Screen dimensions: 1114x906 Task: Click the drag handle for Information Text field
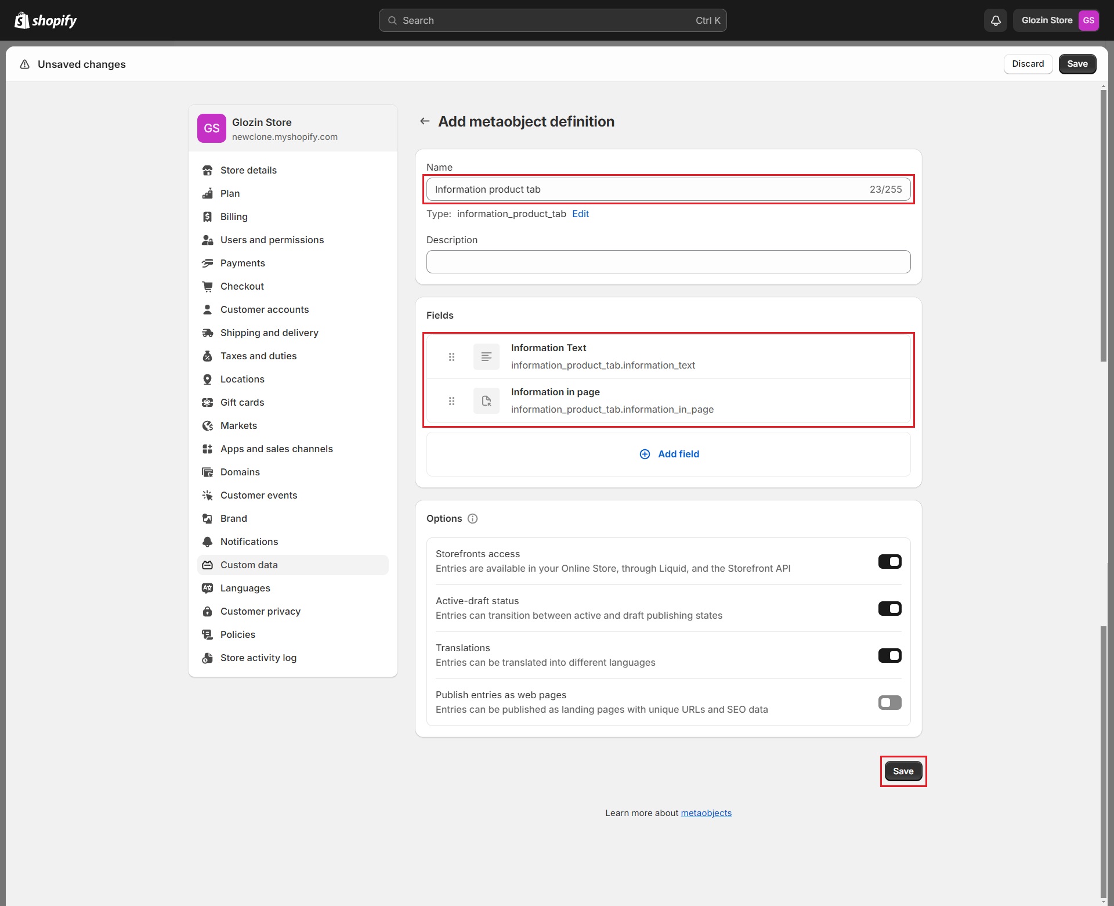pos(451,357)
